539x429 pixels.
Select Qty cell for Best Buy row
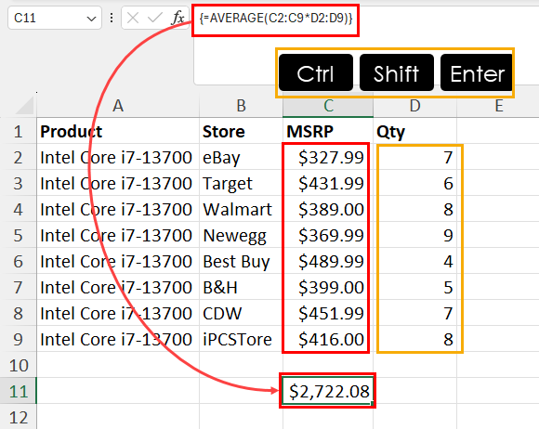(x=414, y=261)
